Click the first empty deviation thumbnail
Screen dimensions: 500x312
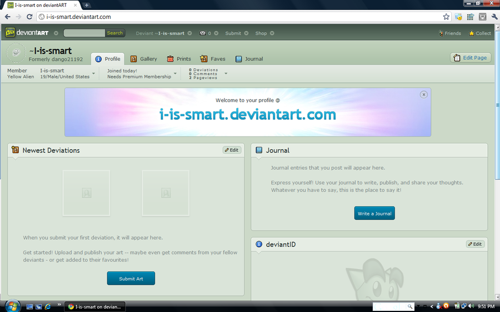pos(86,193)
